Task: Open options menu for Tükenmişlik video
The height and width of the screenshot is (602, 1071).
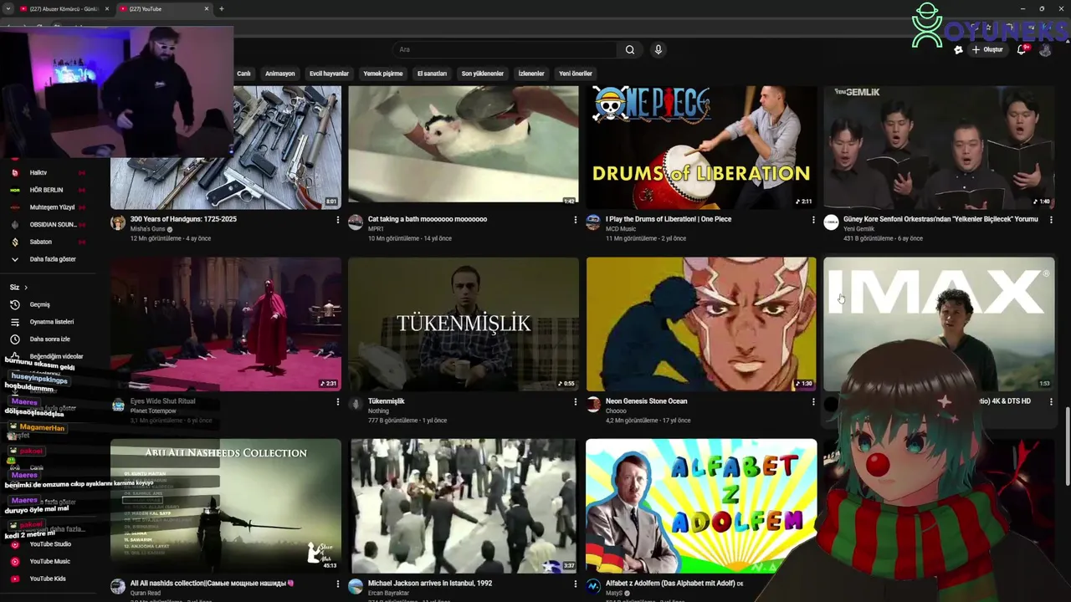Action: pos(576,402)
